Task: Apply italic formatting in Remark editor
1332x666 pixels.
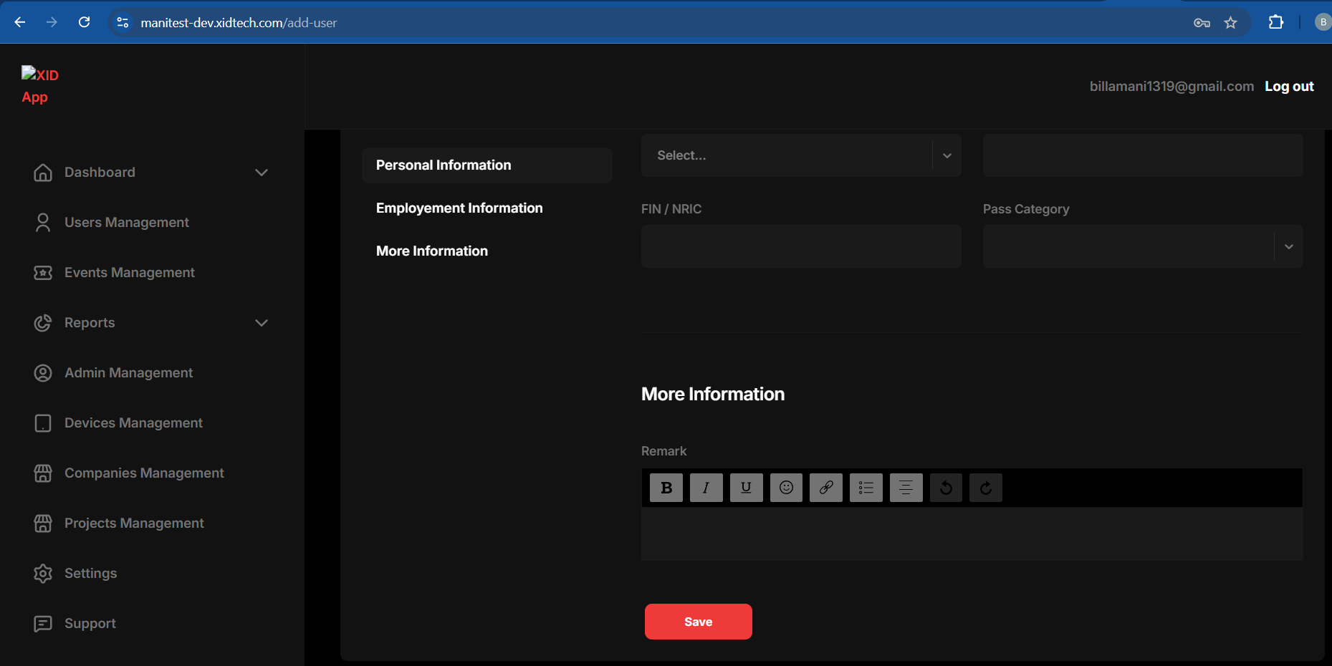Action: (x=706, y=488)
